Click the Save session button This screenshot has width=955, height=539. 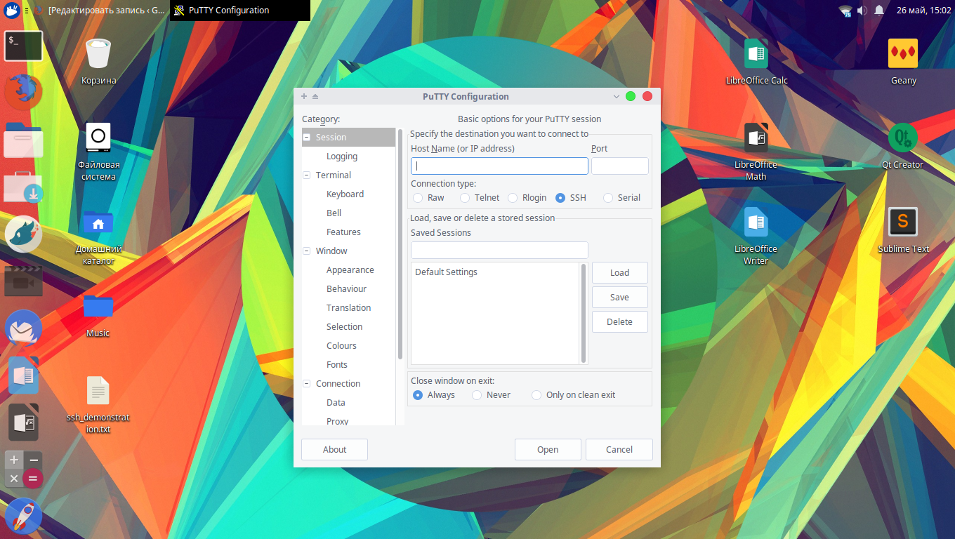click(x=619, y=298)
